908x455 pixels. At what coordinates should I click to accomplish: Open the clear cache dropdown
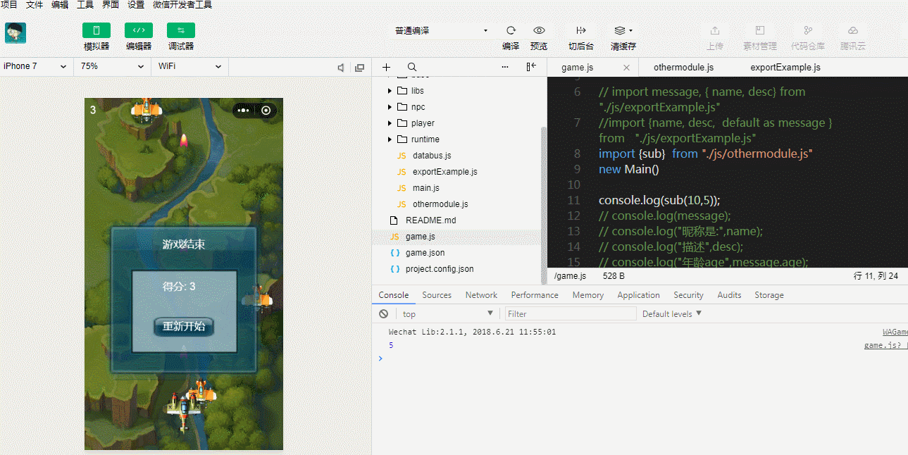623,30
